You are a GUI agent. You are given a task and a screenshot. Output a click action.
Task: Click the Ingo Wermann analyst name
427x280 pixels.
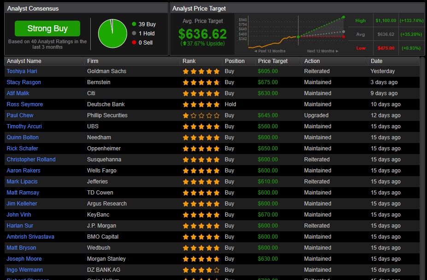point(25,270)
